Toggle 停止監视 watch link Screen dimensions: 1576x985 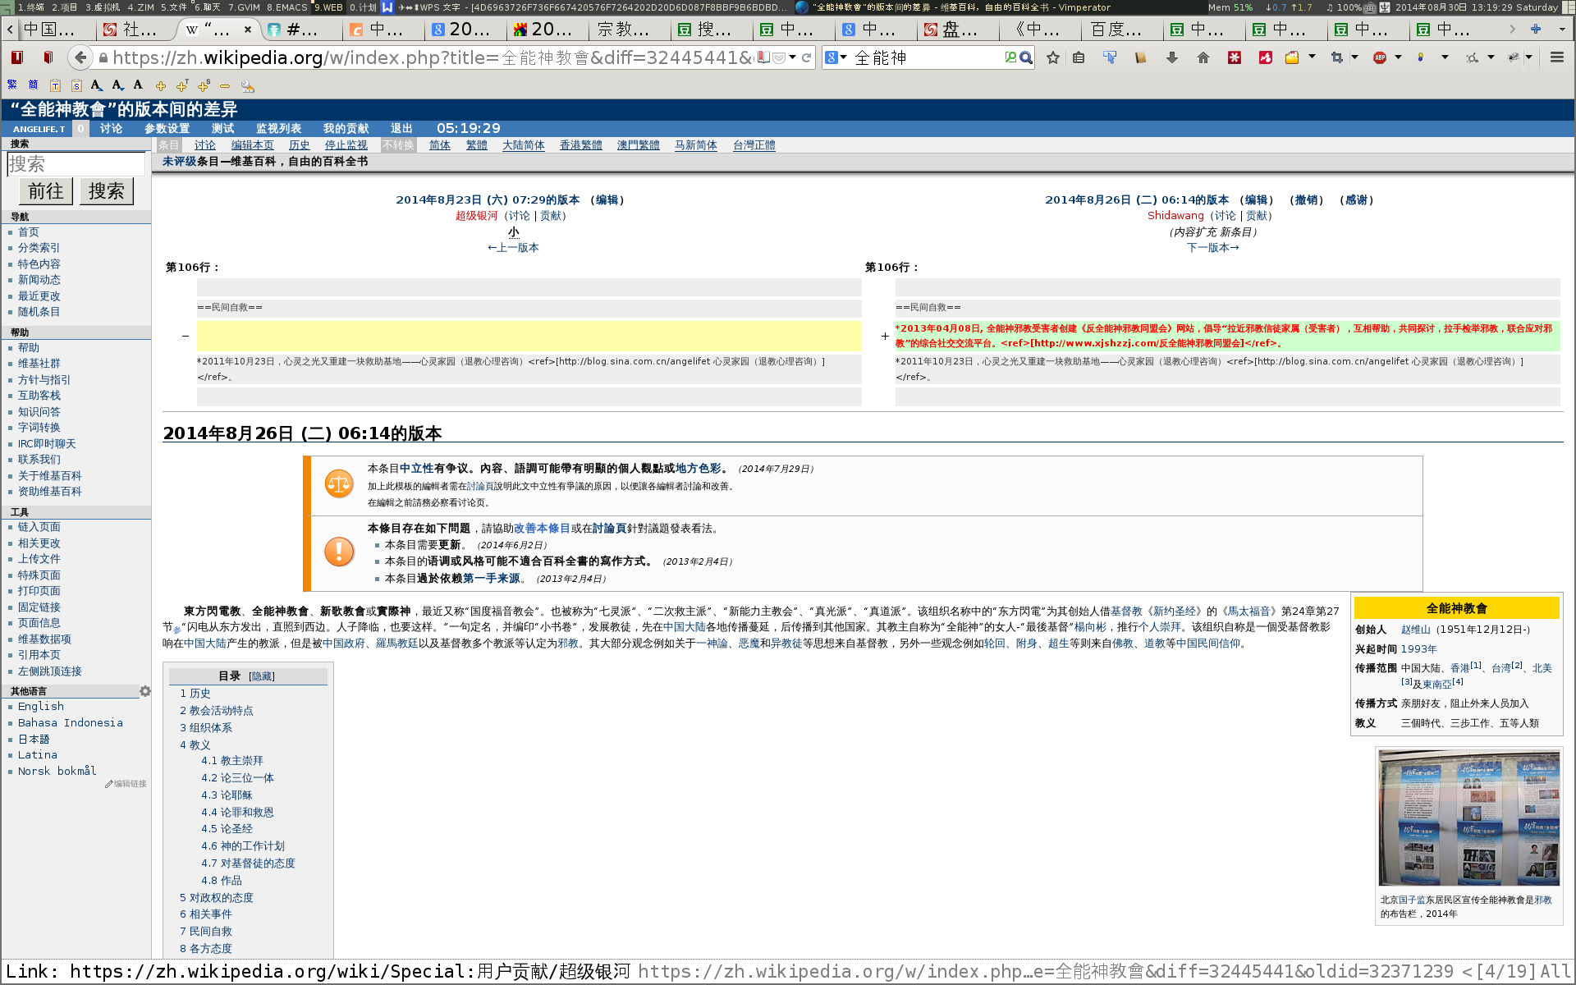click(346, 145)
